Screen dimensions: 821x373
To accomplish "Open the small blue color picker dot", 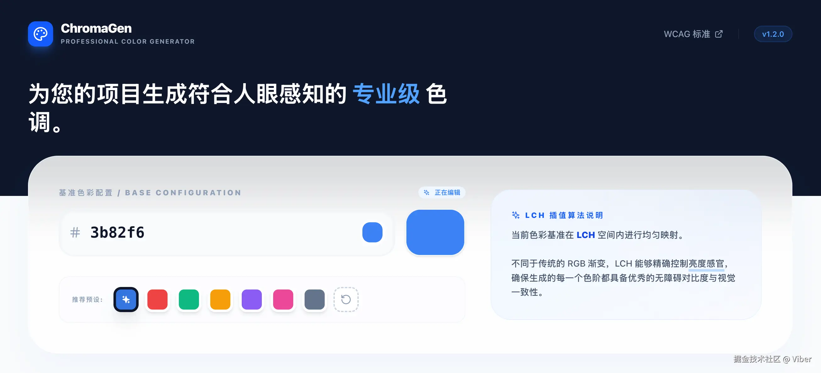I will click(x=372, y=232).
